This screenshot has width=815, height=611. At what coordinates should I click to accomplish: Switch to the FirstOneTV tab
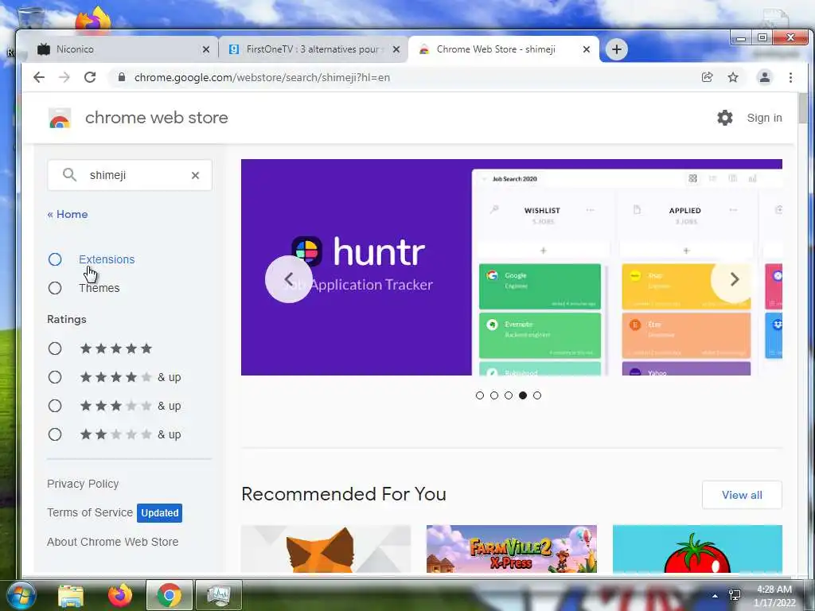click(x=313, y=49)
